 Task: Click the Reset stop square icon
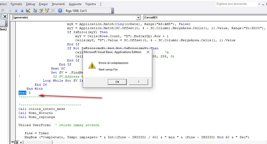[x=22, y=11]
